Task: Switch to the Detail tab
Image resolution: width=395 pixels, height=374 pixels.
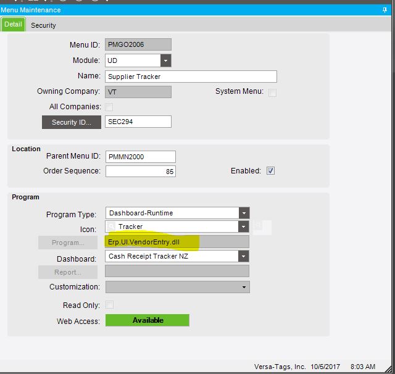Action: coord(13,25)
